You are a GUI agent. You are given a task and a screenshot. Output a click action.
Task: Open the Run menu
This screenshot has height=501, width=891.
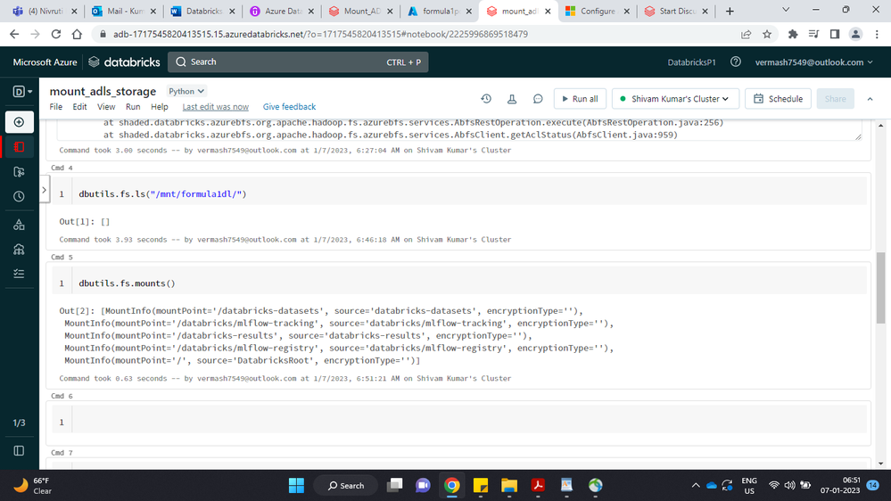133,107
